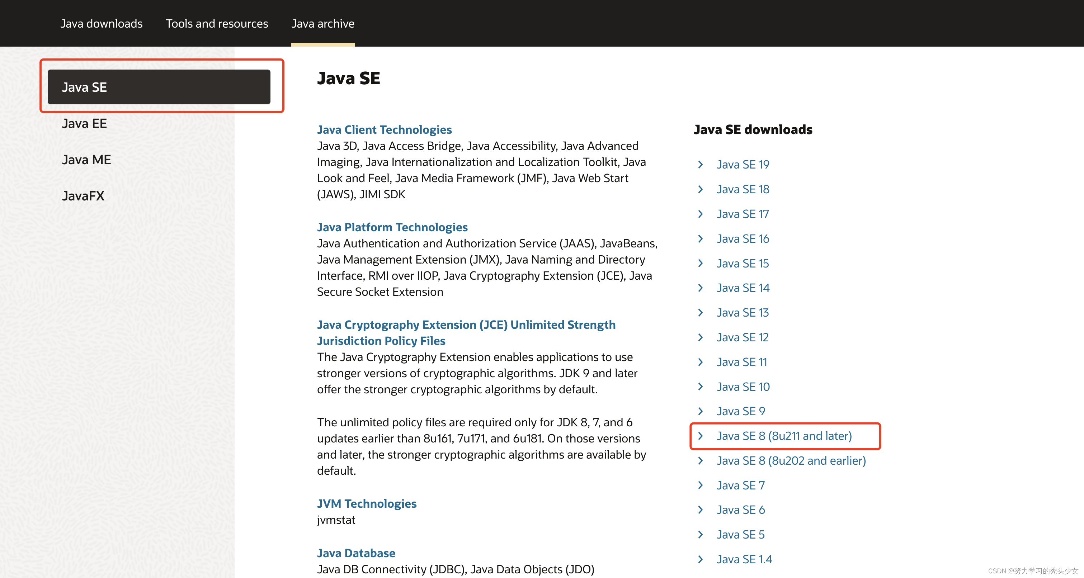The height and width of the screenshot is (578, 1084).
Task: Click the chevron arrow beside Java SE 14
Action: [x=700, y=288]
